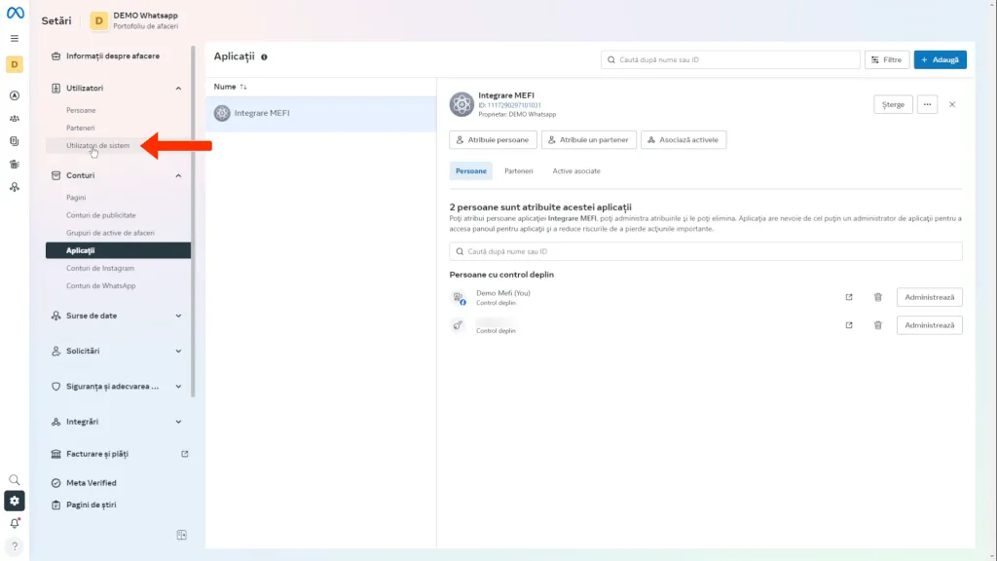Click Atribuie persoane

pyautogui.click(x=493, y=140)
